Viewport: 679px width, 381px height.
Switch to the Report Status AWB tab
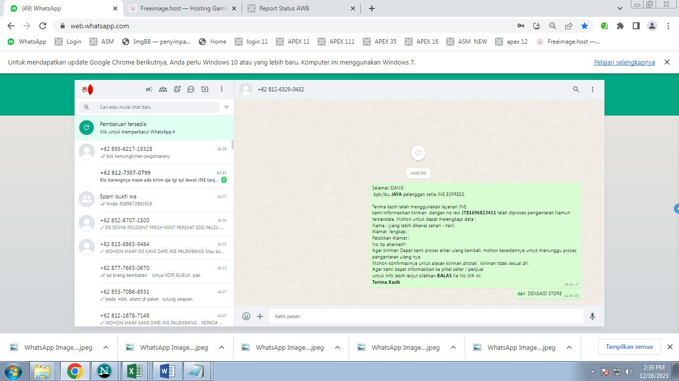coord(302,8)
